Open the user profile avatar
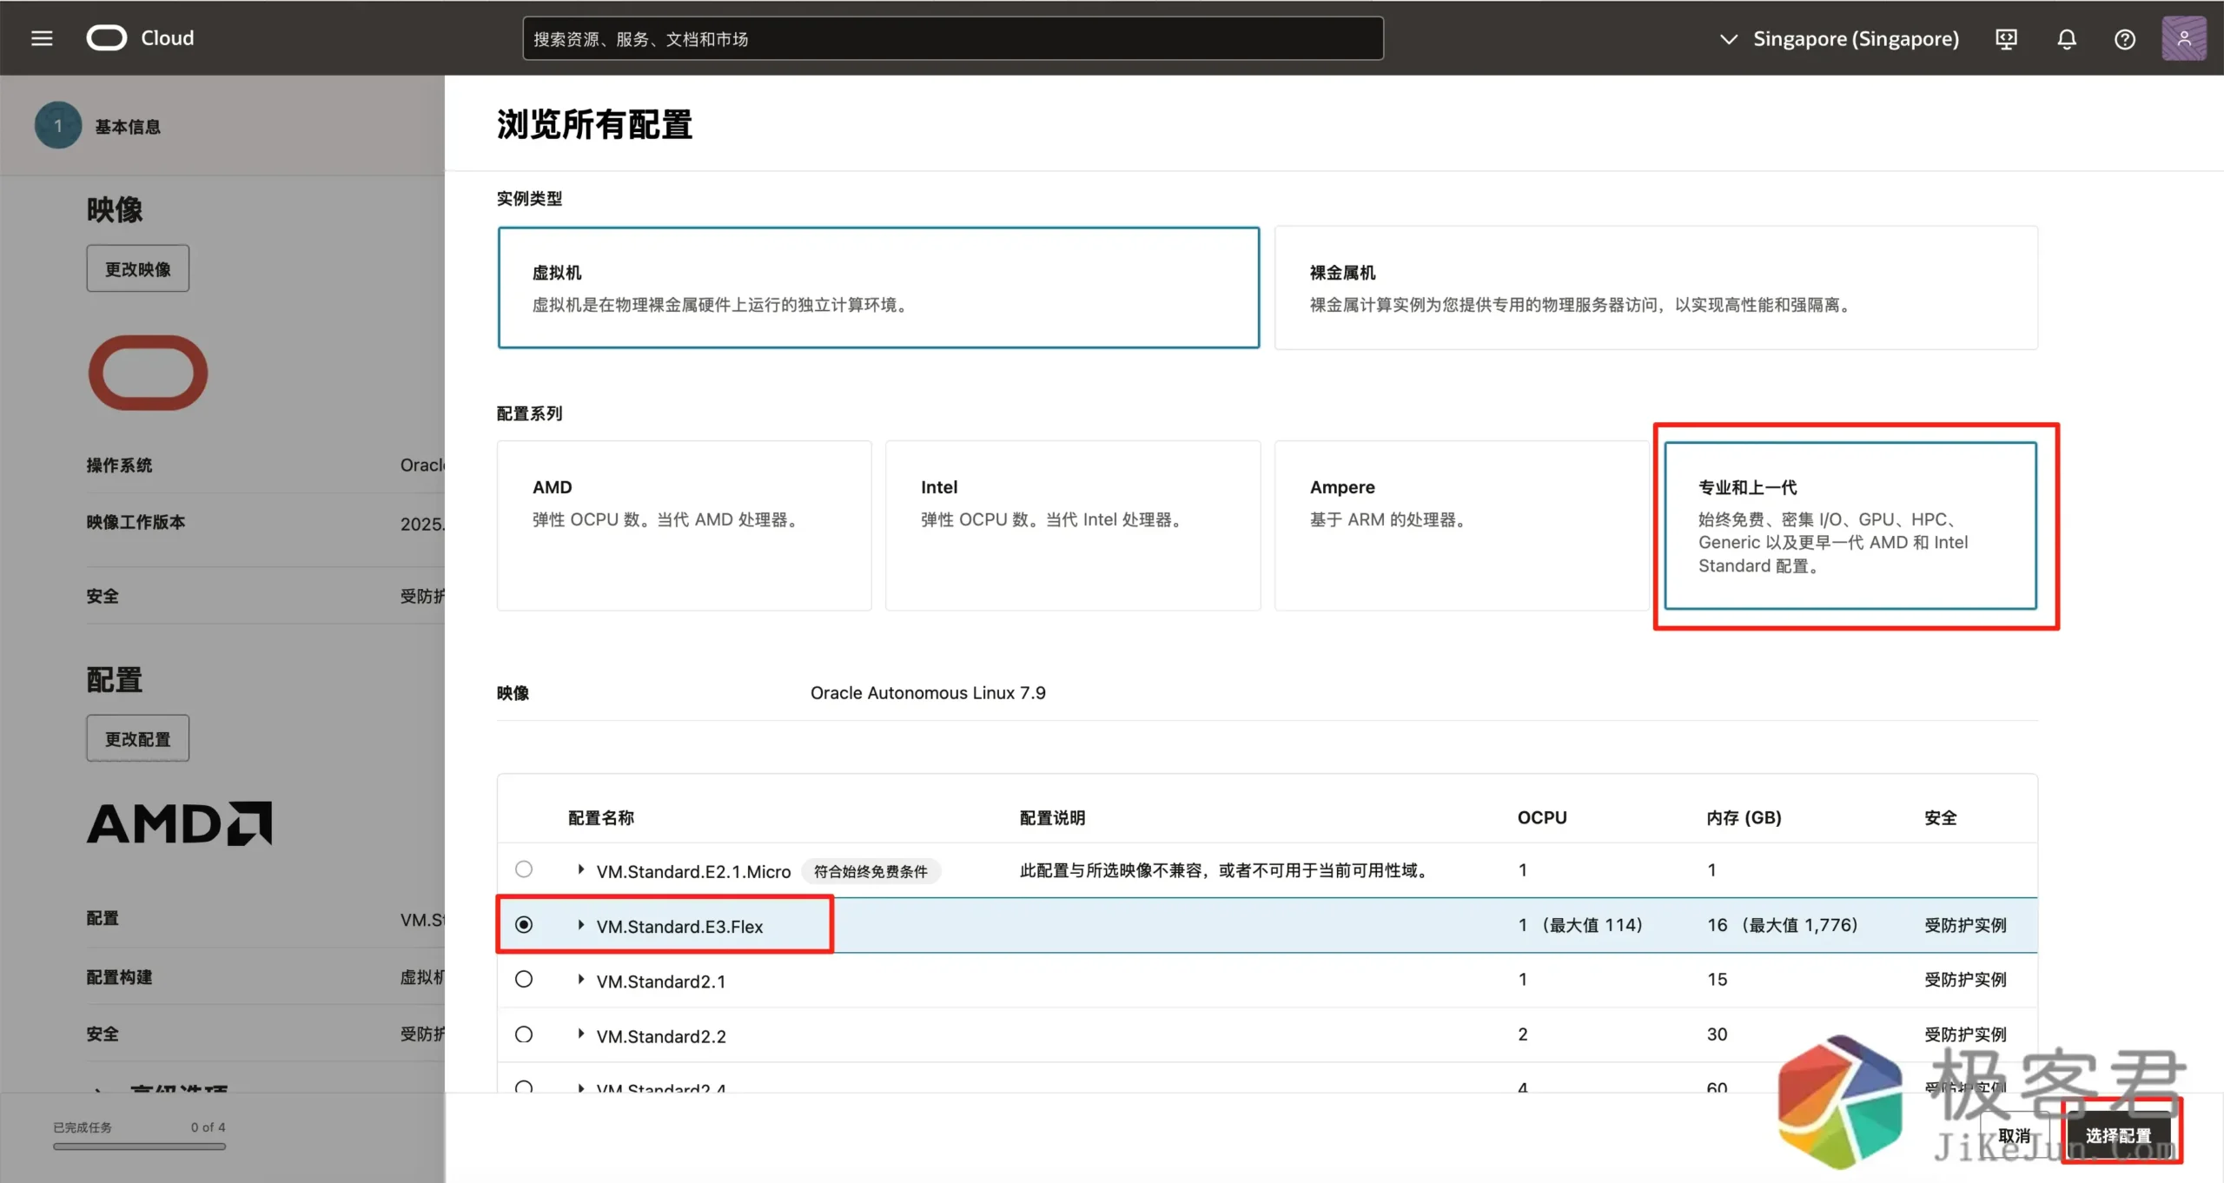 point(2183,38)
